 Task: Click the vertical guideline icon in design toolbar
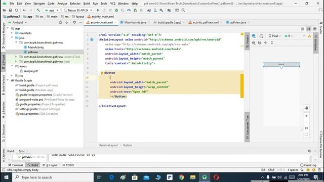click(272, 42)
